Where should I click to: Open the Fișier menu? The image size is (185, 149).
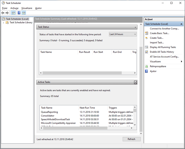[x=5, y=8]
